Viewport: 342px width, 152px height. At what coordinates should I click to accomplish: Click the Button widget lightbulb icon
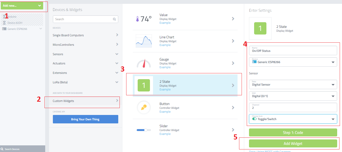(x=144, y=108)
